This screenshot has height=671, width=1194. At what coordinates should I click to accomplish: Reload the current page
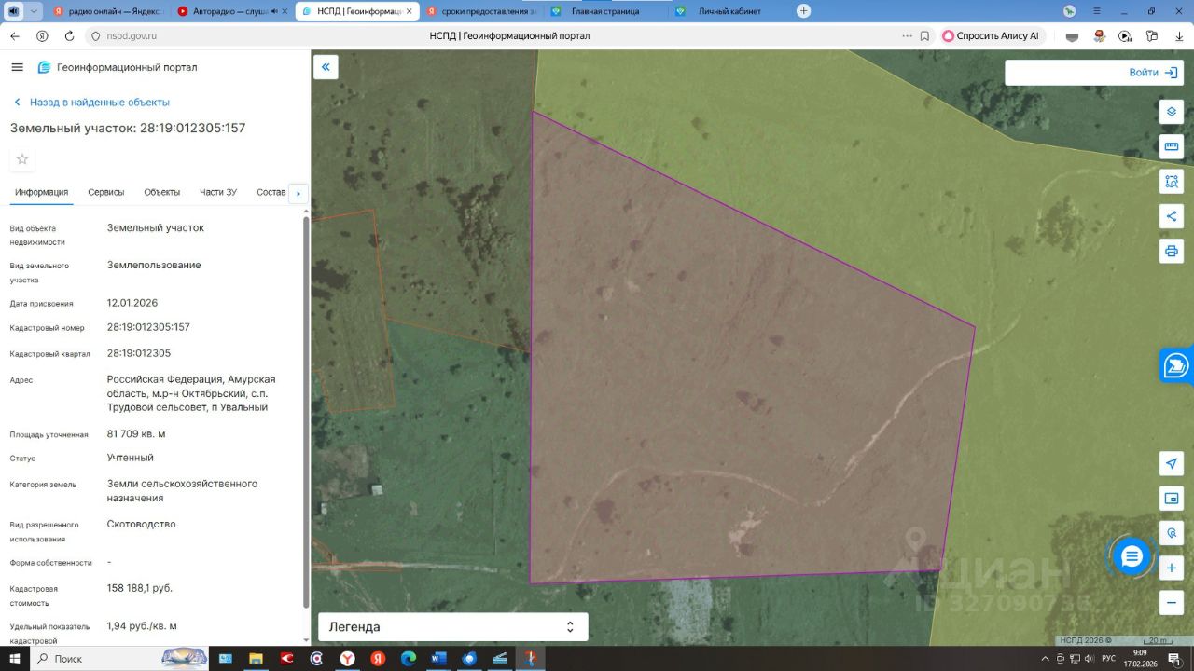click(x=69, y=36)
